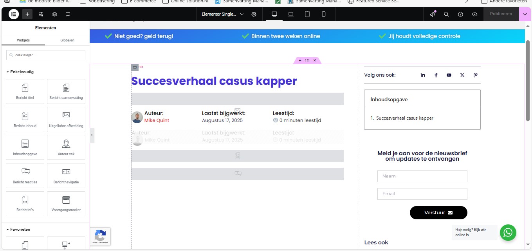Switch to the Globalen tab
532x251 pixels.
coord(67,40)
